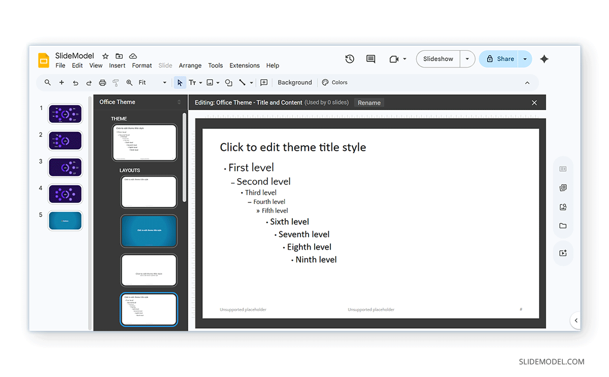Expand the line tool dropdown arrow
This screenshot has width=609, height=377.
click(x=251, y=83)
